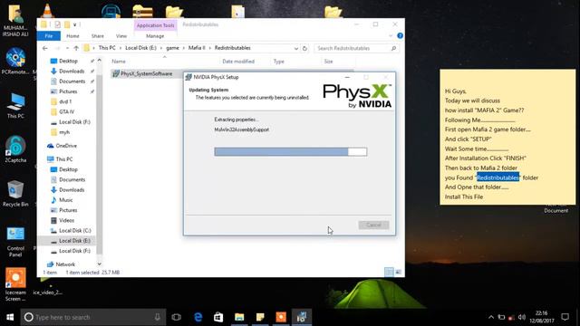Select Videos under This PC
Viewport: 580px width, 326px height.
(66, 220)
